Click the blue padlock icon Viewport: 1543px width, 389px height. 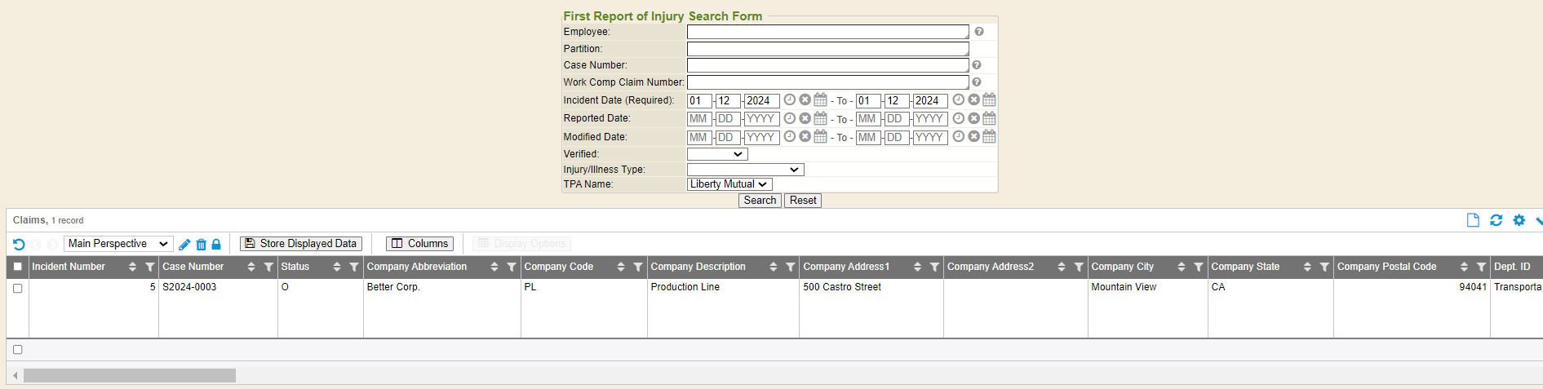tap(216, 245)
